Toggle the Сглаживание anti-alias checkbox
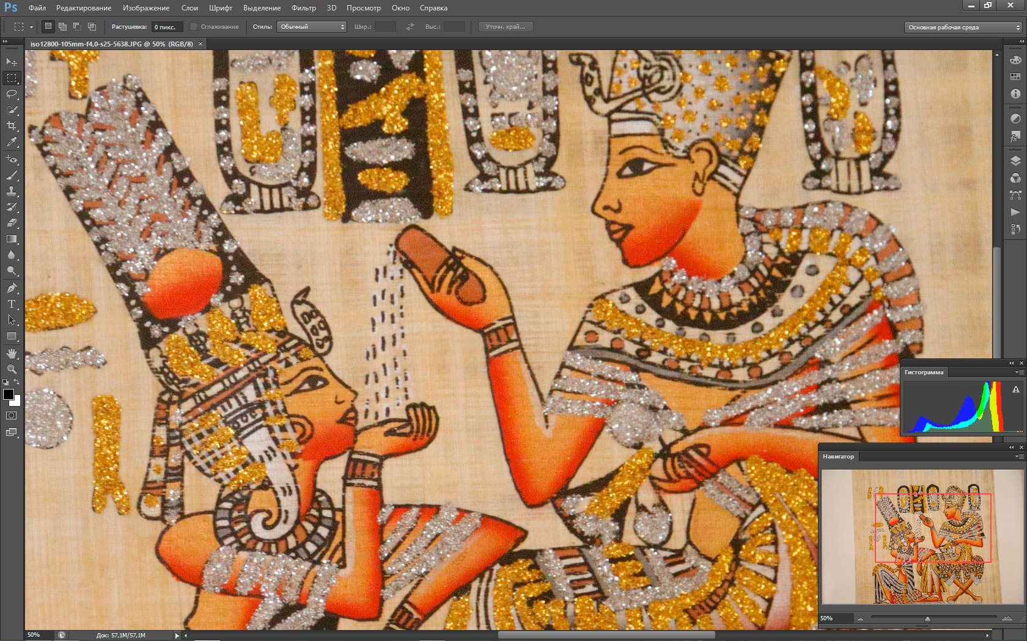Image resolution: width=1027 pixels, height=641 pixels. (193, 27)
